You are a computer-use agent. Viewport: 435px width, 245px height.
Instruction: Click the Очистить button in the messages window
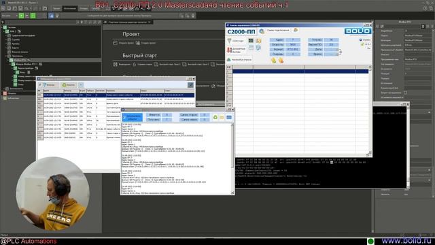[68, 84]
